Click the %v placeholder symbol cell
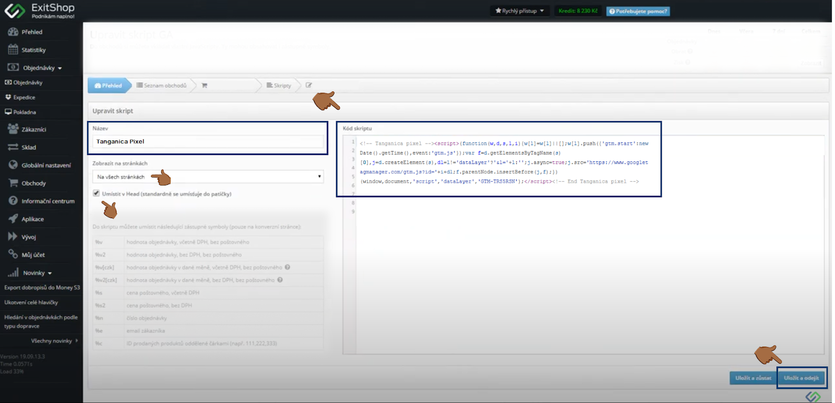This screenshot has width=835, height=403. [109, 242]
